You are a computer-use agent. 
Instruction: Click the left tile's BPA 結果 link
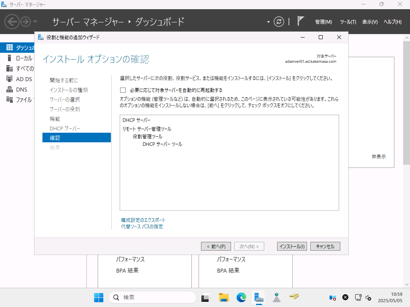click(x=127, y=271)
